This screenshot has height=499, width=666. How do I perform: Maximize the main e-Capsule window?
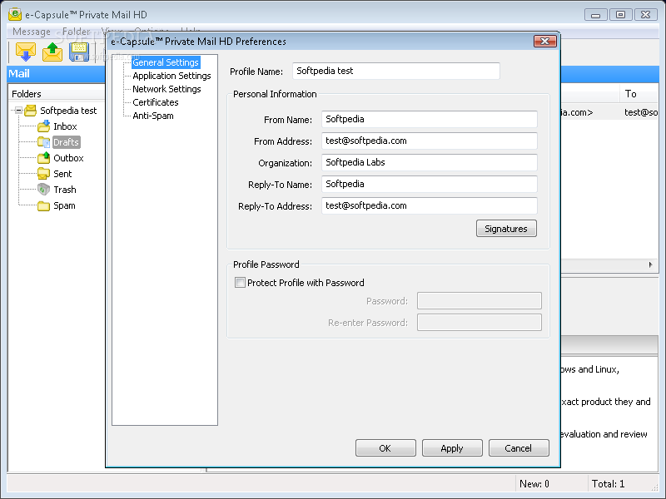pos(620,15)
